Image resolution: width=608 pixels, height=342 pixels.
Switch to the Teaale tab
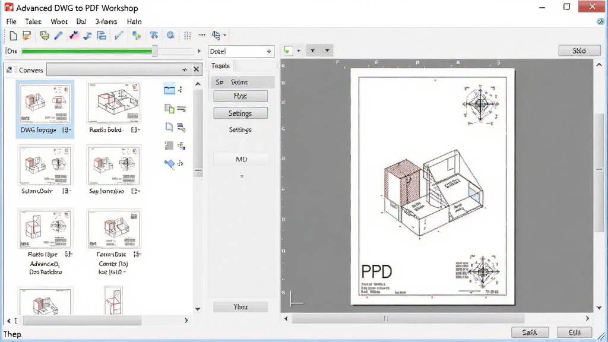click(221, 66)
